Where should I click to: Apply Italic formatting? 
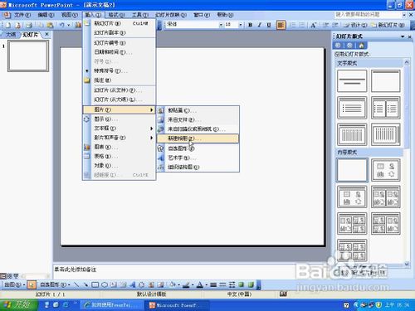tap(260, 25)
